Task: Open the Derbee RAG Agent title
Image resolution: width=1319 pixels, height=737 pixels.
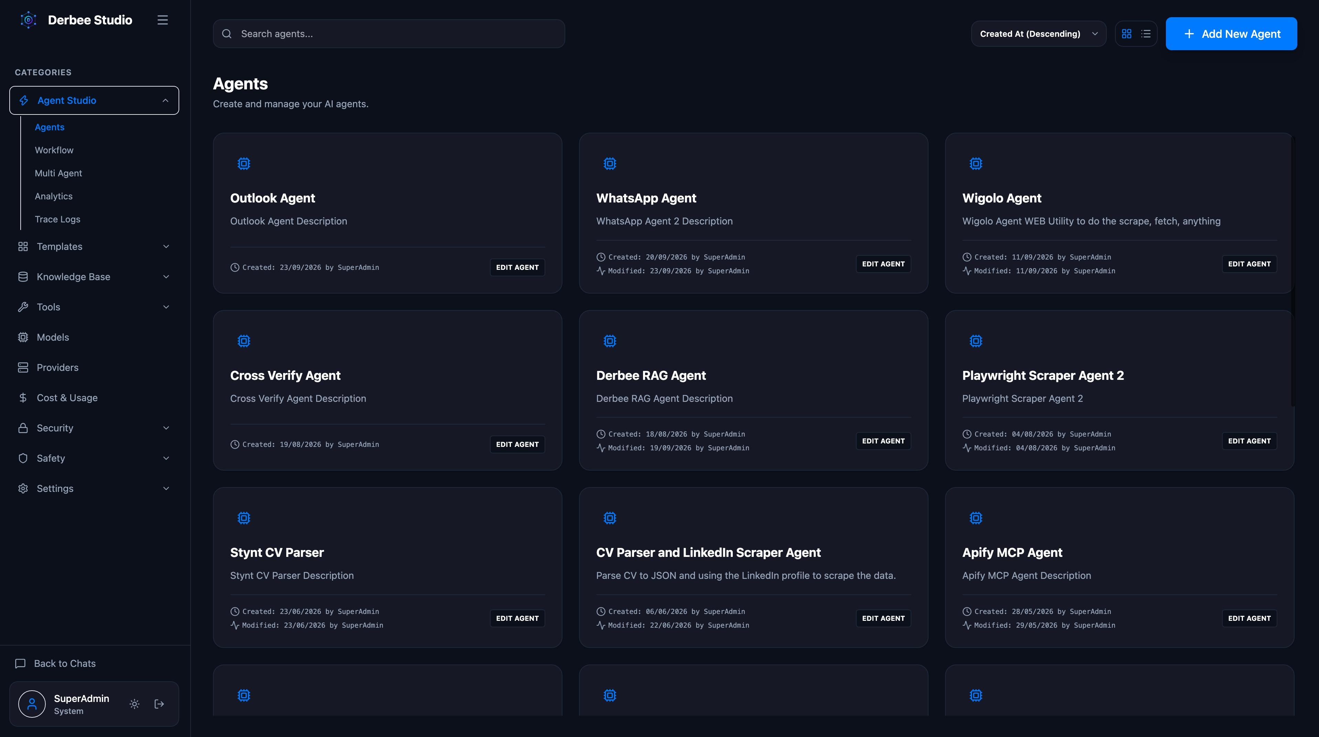Action: click(651, 375)
